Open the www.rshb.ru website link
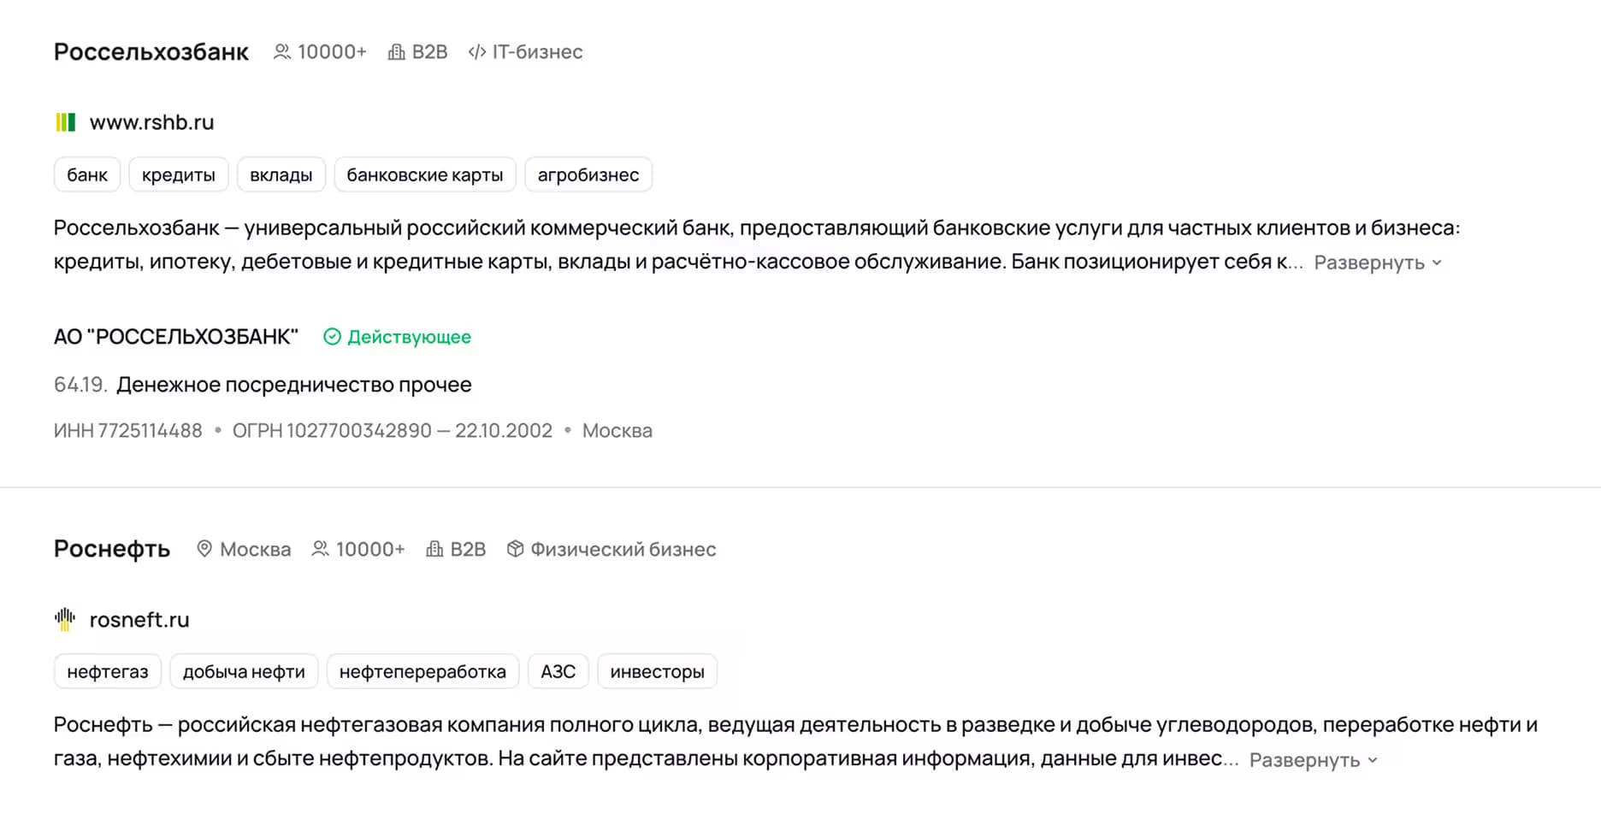This screenshot has height=814, width=1601. click(x=152, y=122)
